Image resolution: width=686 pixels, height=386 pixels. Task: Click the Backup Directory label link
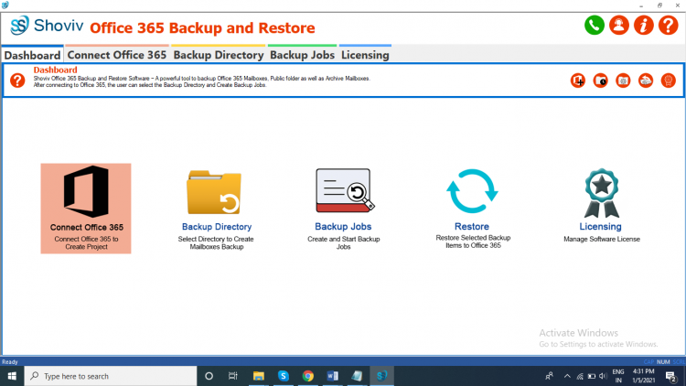pos(217,227)
